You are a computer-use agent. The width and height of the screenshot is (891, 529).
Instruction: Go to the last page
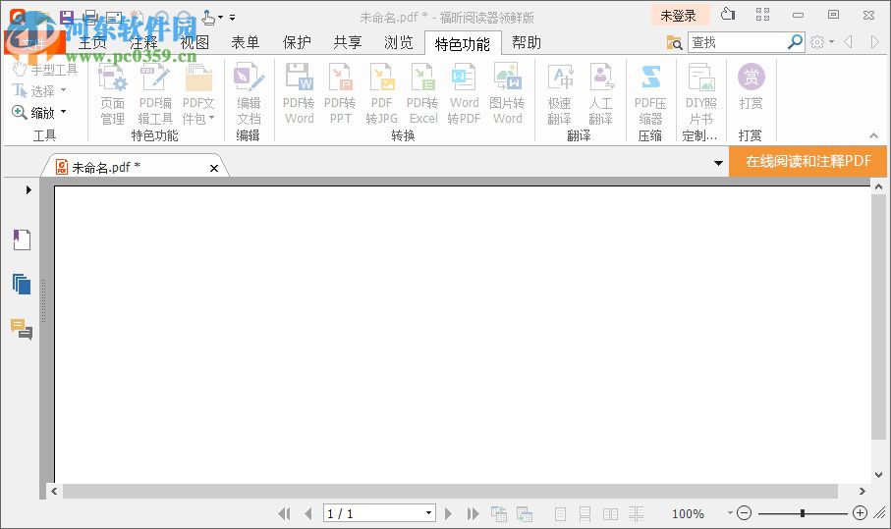[x=473, y=513]
